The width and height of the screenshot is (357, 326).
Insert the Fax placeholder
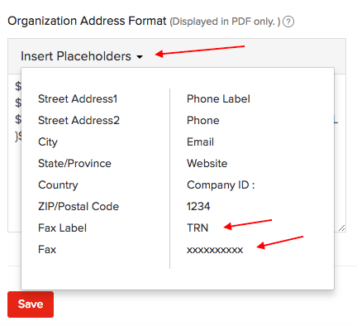click(47, 249)
